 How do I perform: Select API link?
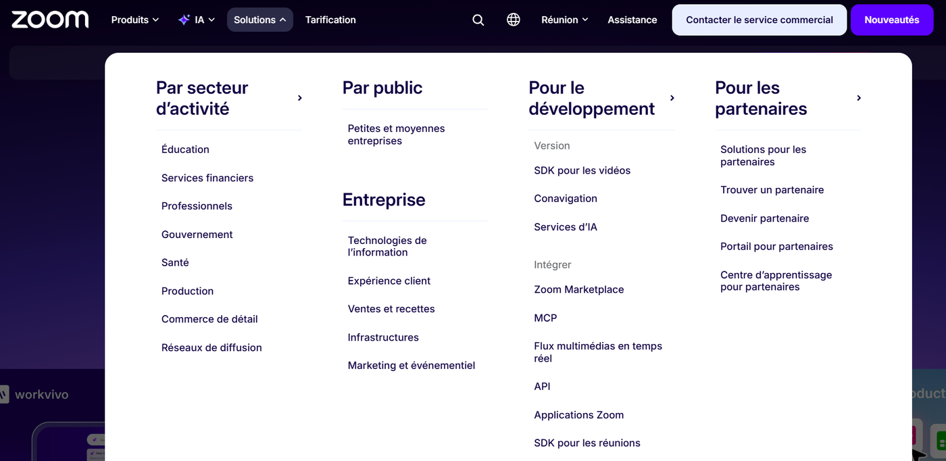click(542, 387)
